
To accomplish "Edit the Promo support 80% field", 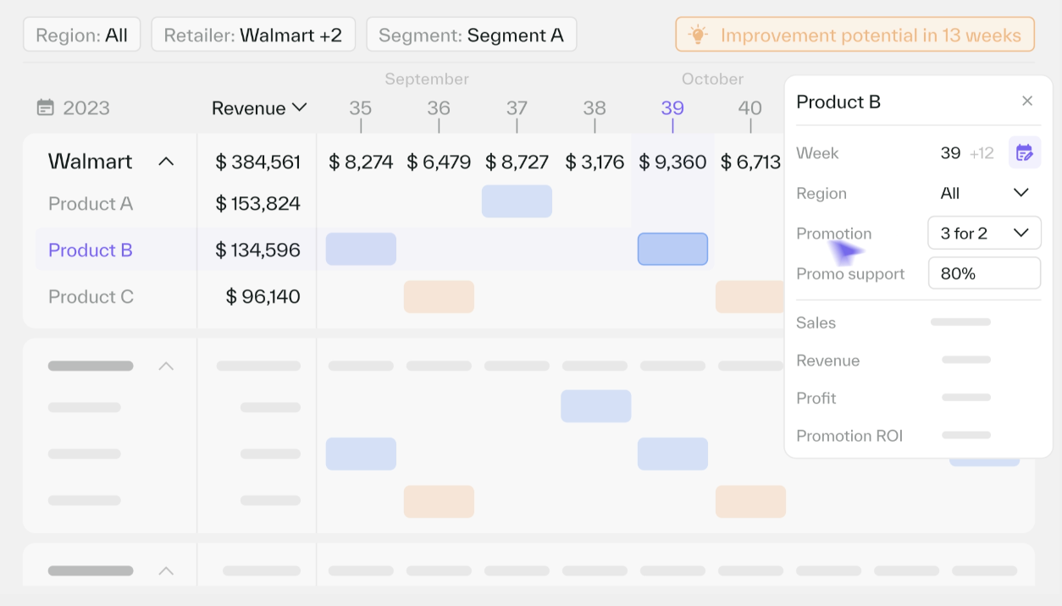I will (x=984, y=273).
